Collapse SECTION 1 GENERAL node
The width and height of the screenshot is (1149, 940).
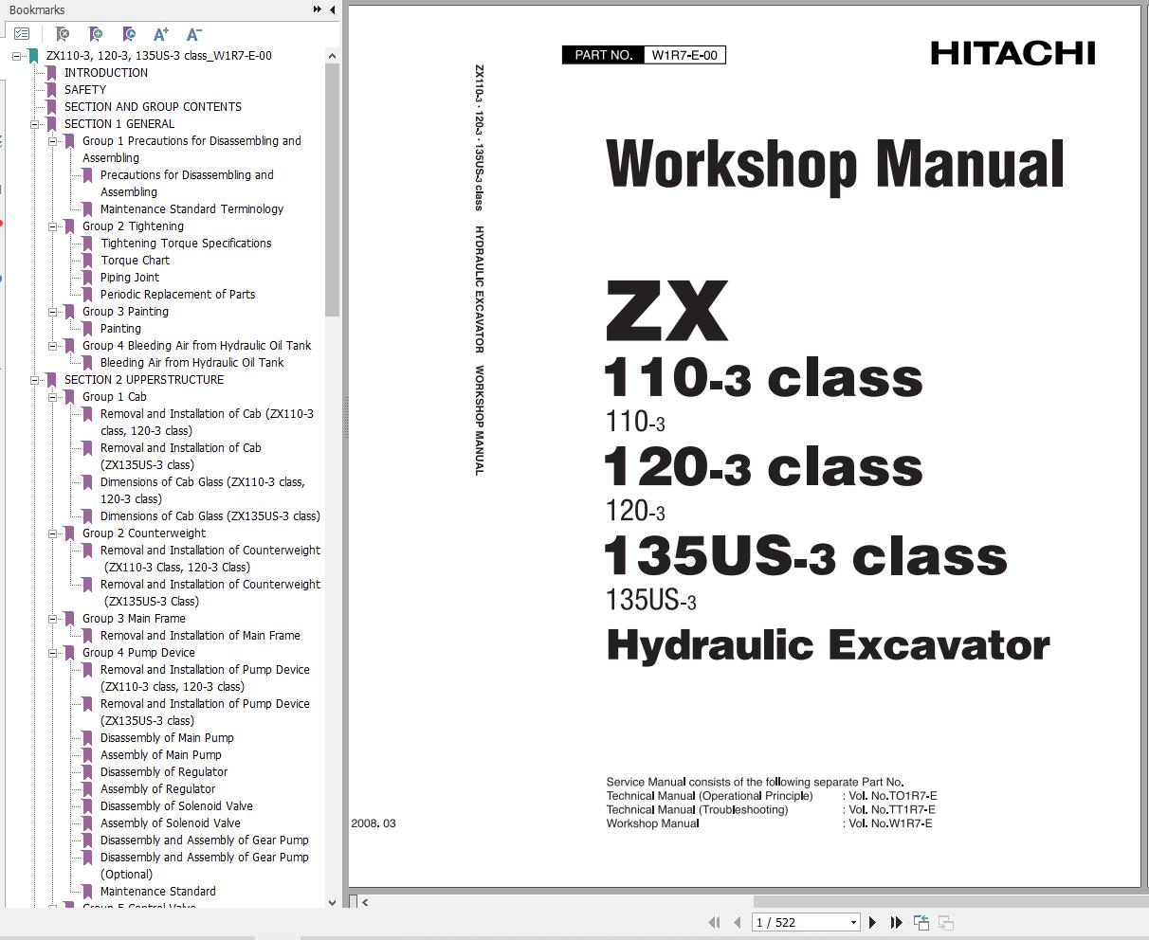coord(35,124)
